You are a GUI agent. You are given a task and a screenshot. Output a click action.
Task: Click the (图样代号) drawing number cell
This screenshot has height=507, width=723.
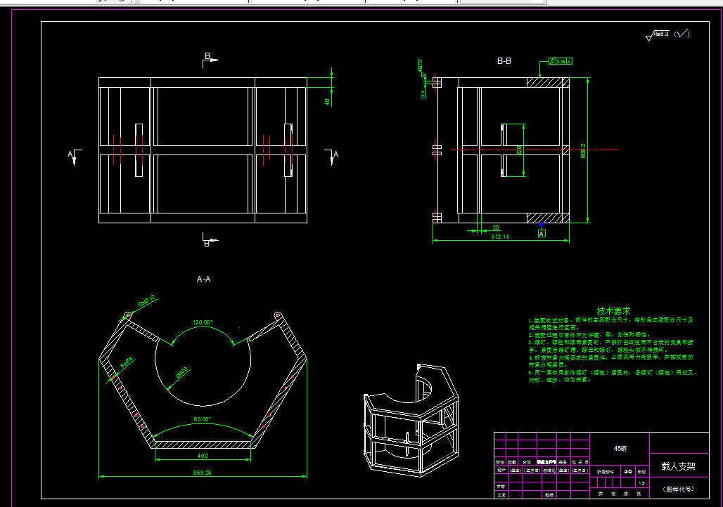678,489
